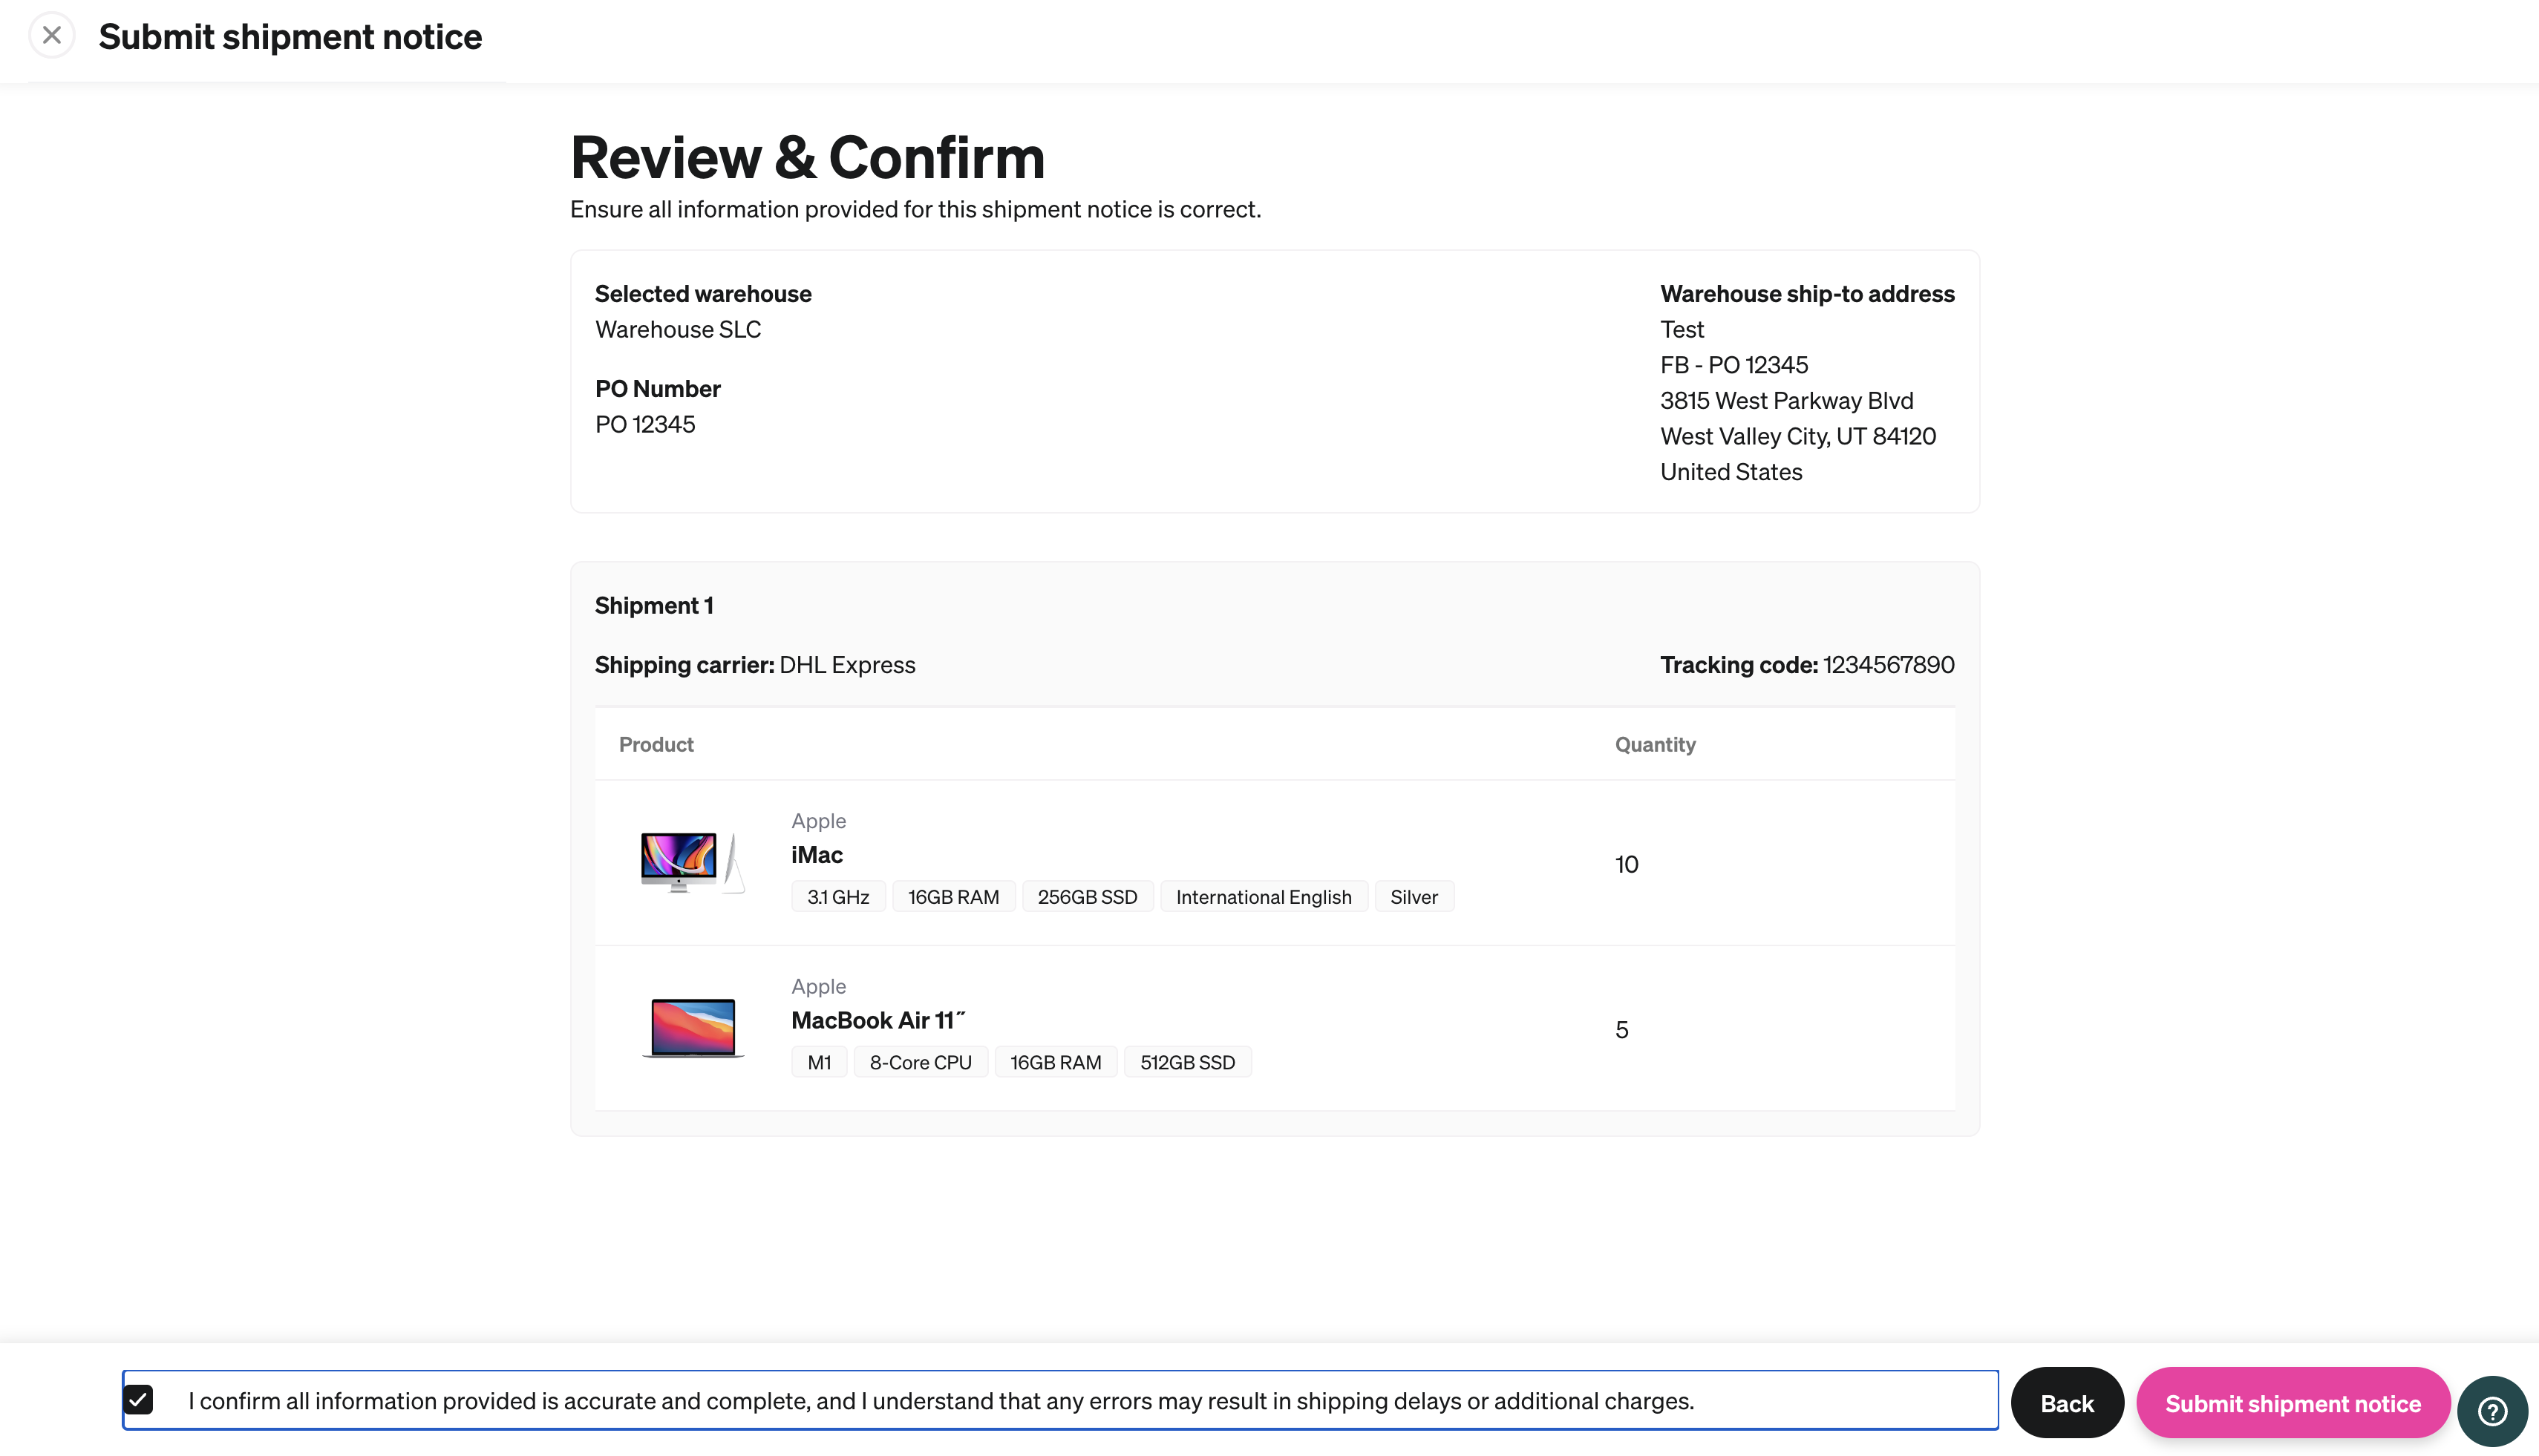Viewport: 2539px width, 1456px height.
Task: Click the United States country line
Action: [x=1731, y=472]
